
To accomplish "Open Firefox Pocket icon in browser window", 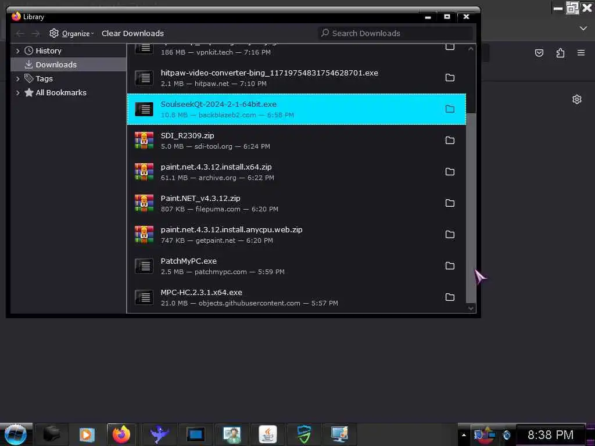I will [x=539, y=53].
